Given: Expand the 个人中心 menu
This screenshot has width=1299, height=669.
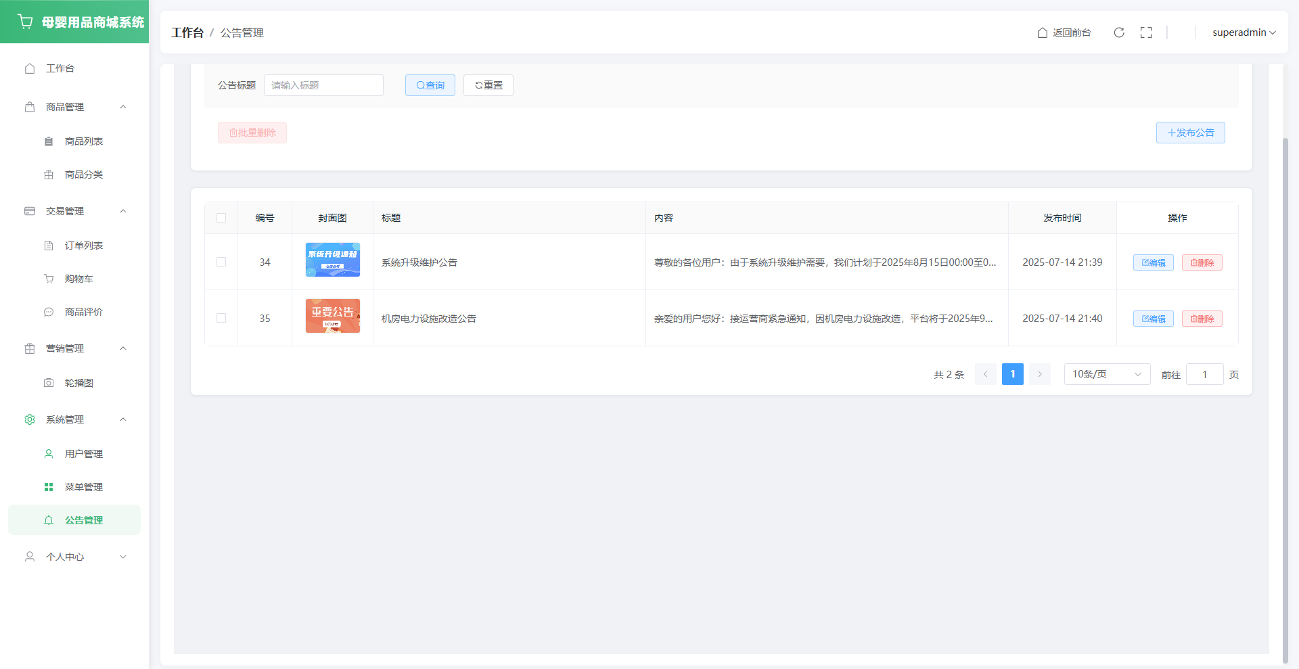Looking at the screenshot, I should point(74,557).
